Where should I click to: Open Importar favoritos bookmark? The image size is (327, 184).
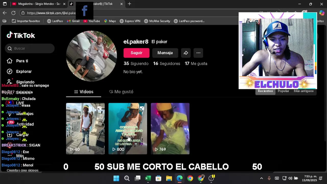(26, 21)
